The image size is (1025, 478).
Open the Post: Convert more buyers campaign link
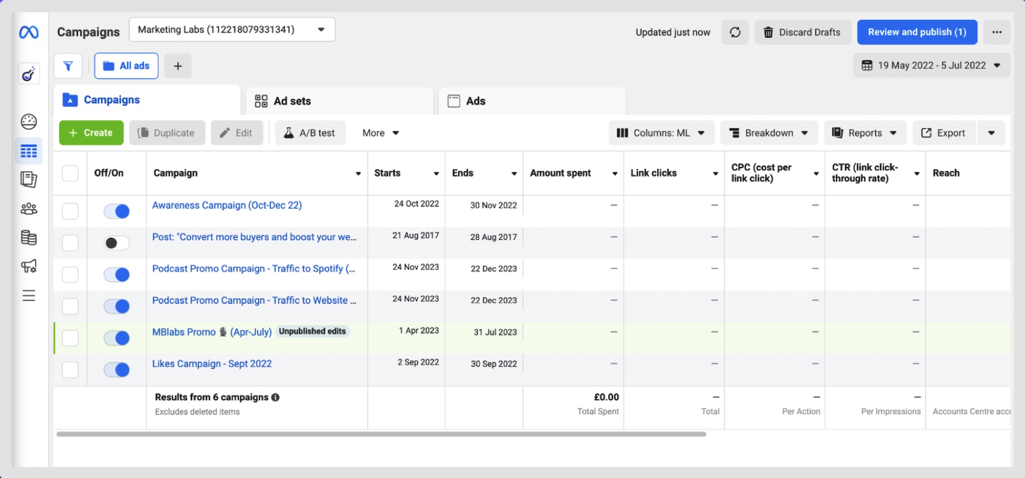[x=254, y=237]
